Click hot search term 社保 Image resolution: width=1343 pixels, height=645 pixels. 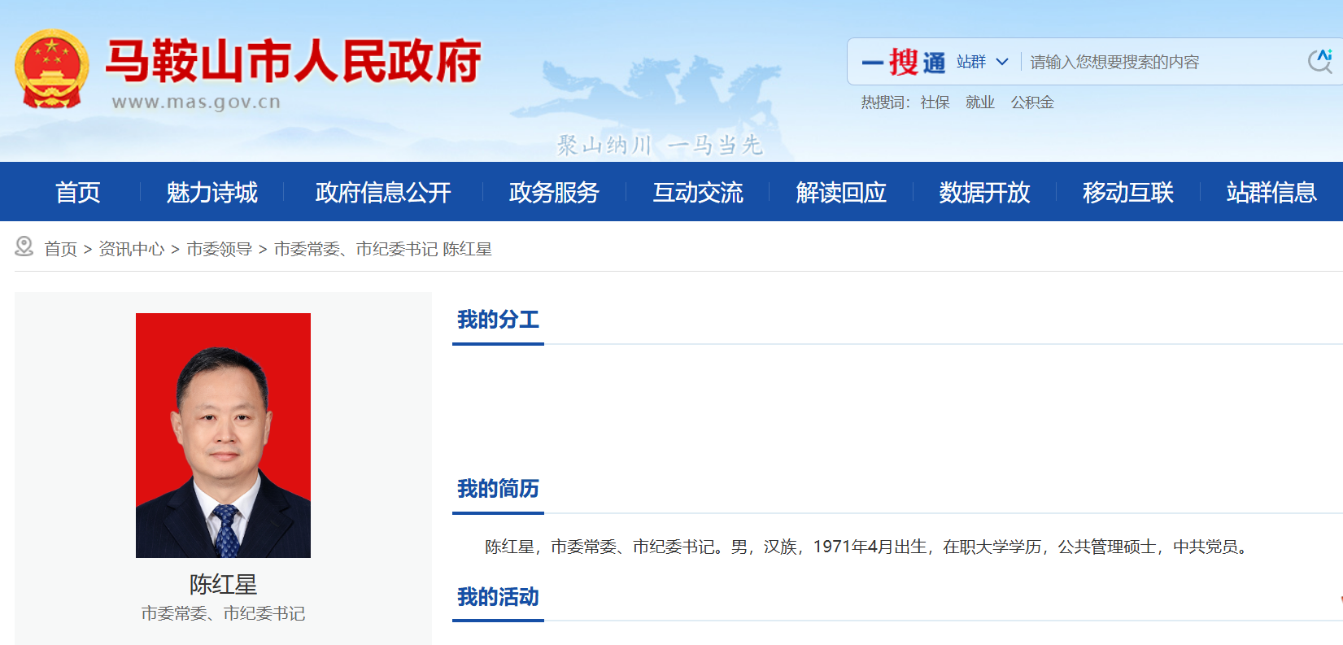935,102
